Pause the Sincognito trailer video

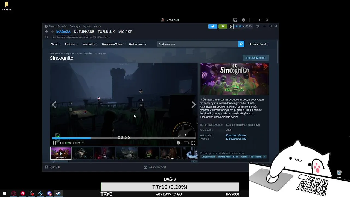tap(54, 143)
